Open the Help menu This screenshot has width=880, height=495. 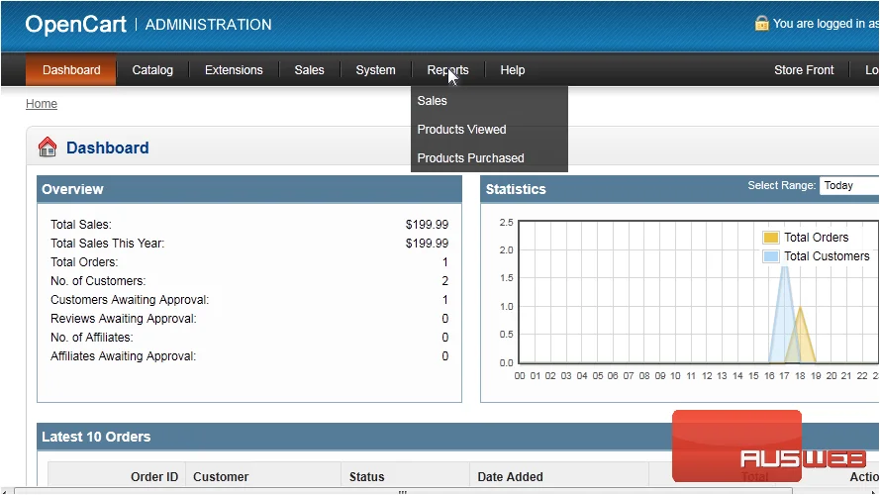pos(513,70)
